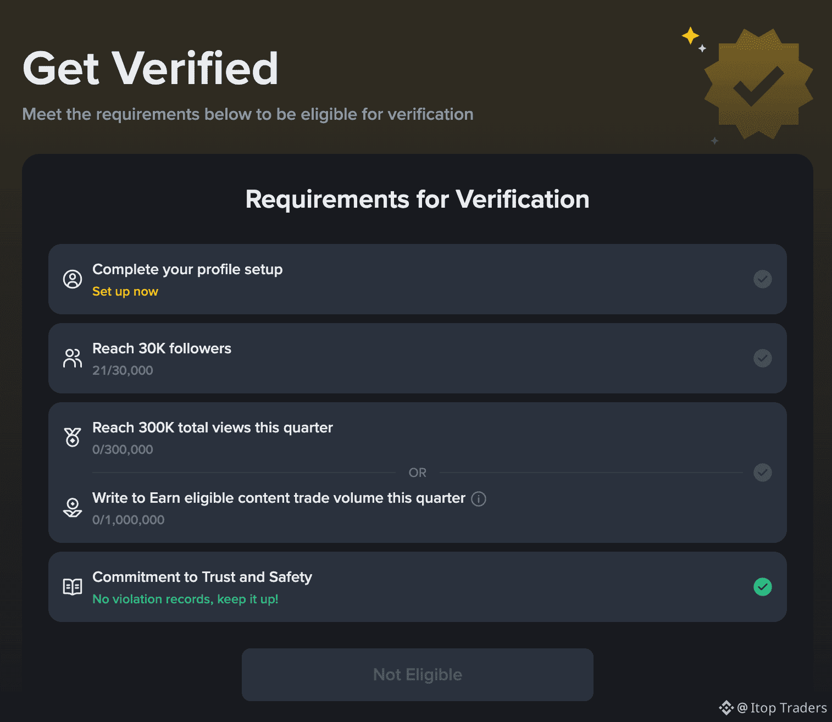This screenshot has width=832, height=722.
Task: Click the golden verified badge graphic
Action: click(758, 84)
